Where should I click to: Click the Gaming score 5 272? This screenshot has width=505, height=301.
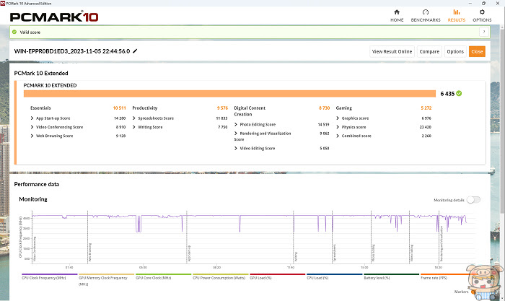[x=426, y=108]
